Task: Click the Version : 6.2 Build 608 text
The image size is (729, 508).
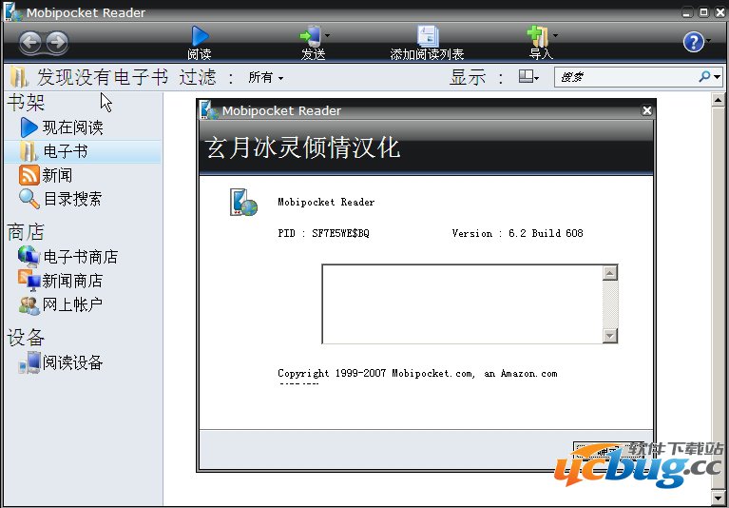Action: pos(517,233)
